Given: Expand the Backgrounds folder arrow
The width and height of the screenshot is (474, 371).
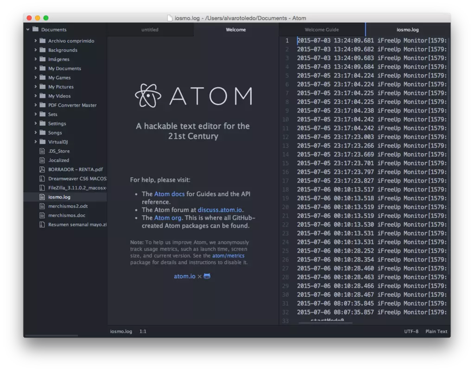Looking at the screenshot, I should coord(36,50).
